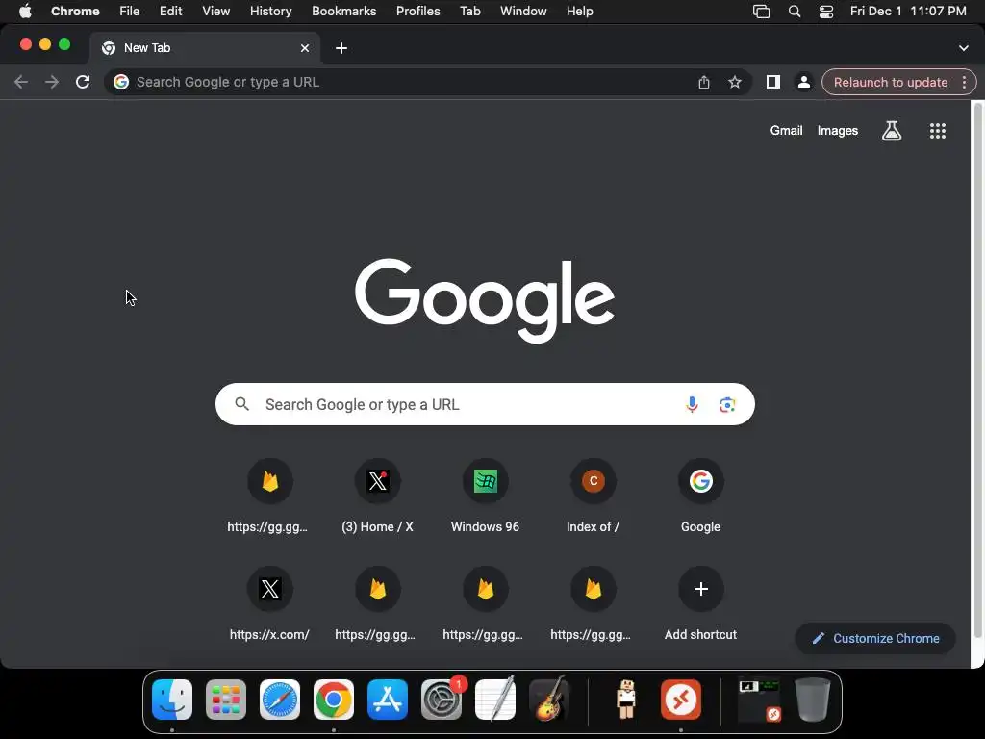The height and width of the screenshot is (739, 985).
Task: Open the File menu
Action: click(130, 12)
